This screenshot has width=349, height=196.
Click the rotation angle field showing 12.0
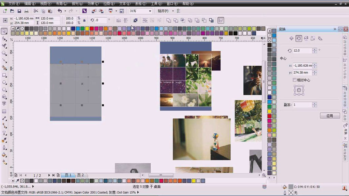[302, 50]
